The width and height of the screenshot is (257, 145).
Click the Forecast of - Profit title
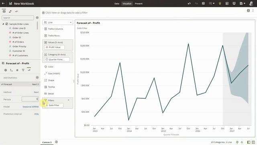coord(88,23)
